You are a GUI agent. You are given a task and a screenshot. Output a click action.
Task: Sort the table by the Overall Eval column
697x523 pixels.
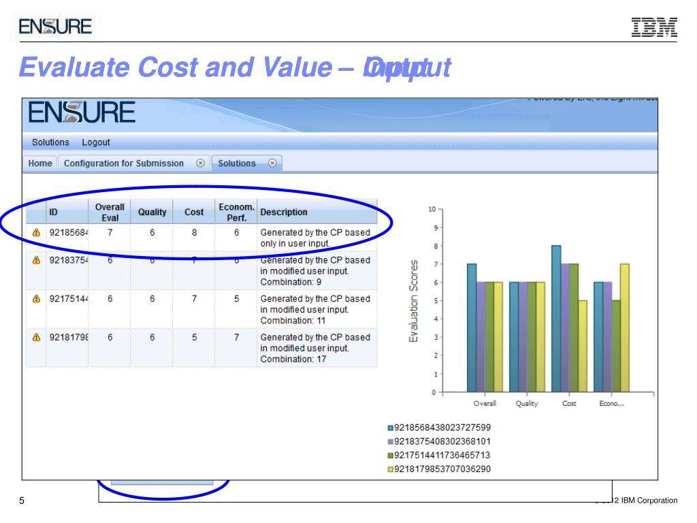(x=110, y=212)
